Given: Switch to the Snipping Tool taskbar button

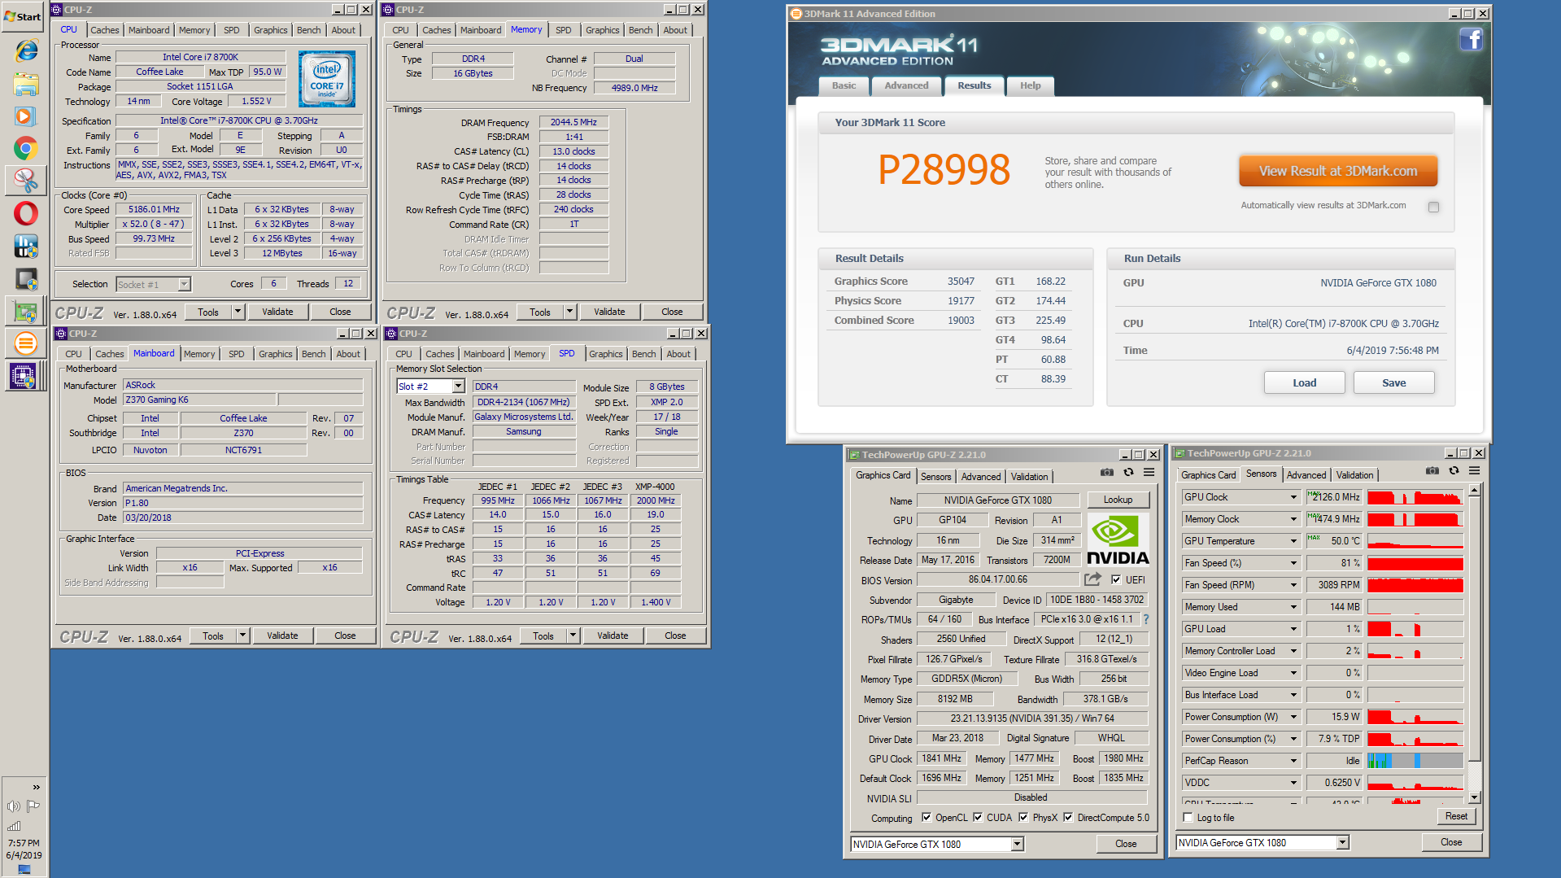Looking at the screenshot, I should pos(25,181).
